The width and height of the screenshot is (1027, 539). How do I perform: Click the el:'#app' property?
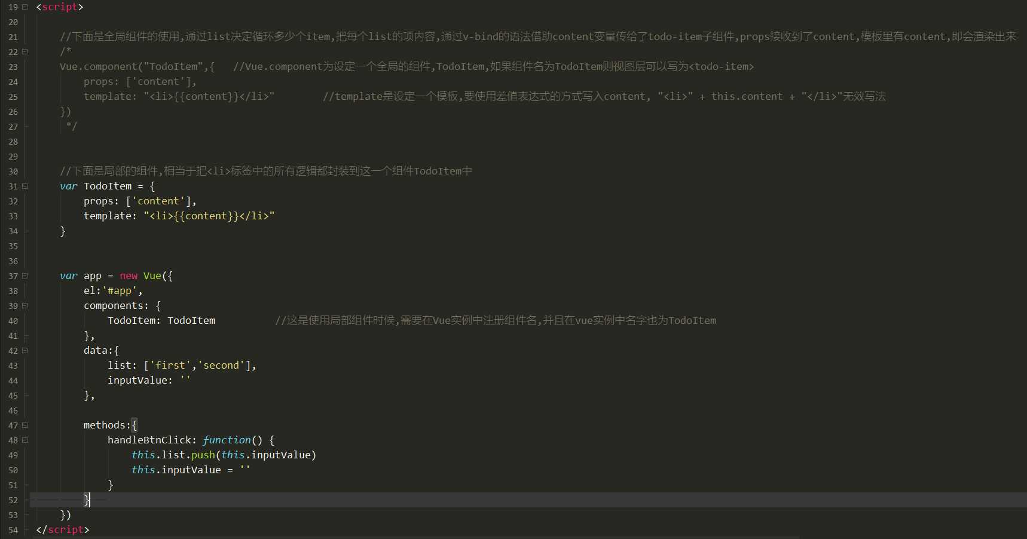click(113, 291)
